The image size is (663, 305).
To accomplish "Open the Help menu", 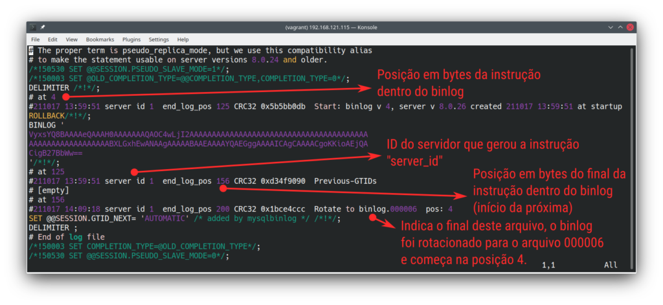I will point(183,40).
